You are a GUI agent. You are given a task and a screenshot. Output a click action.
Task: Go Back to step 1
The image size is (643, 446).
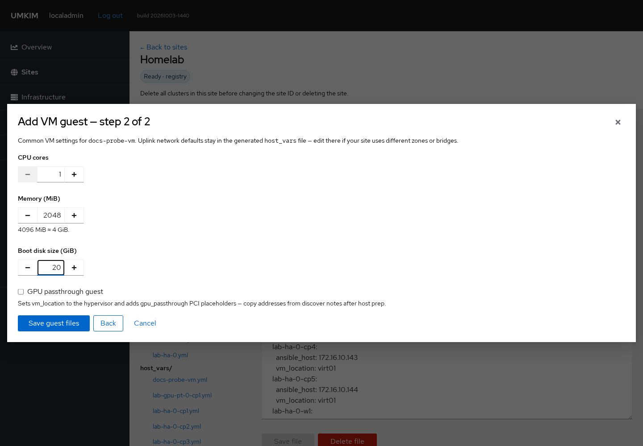[108, 323]
